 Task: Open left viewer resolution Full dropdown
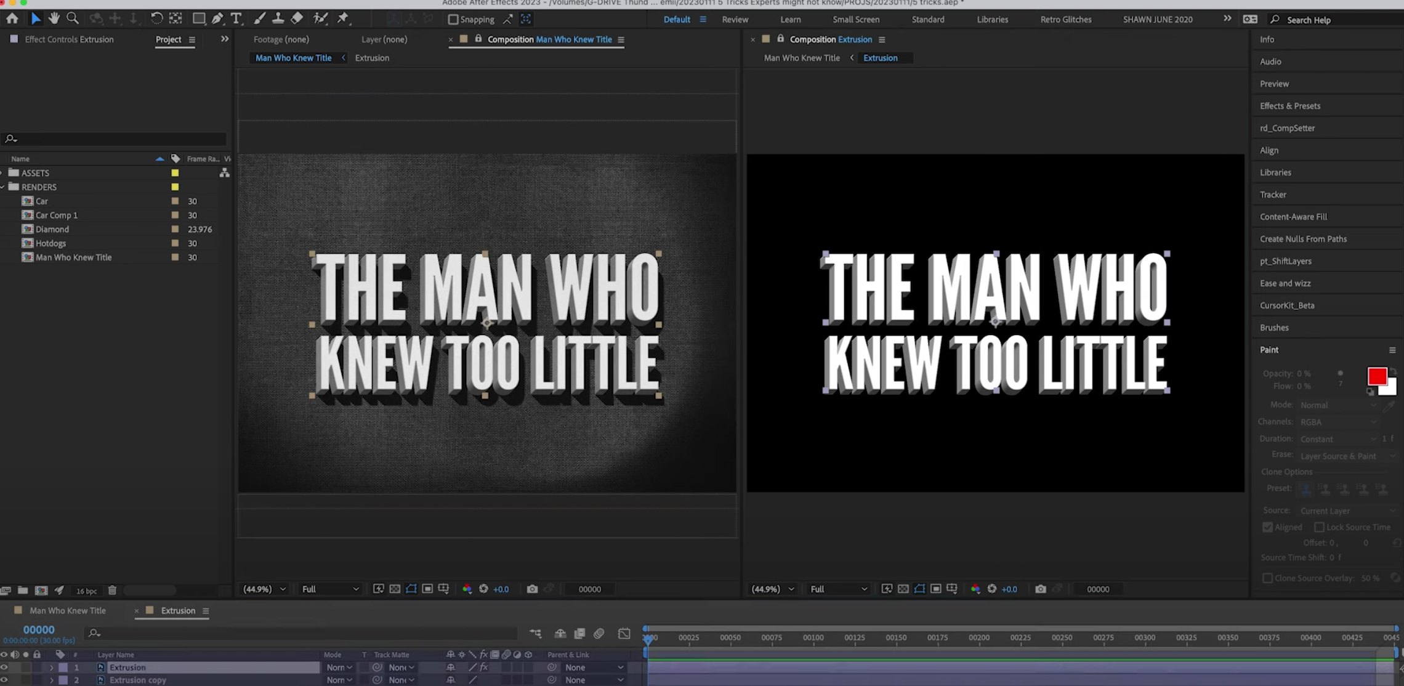pyautogui.click(x=330, y=589)
